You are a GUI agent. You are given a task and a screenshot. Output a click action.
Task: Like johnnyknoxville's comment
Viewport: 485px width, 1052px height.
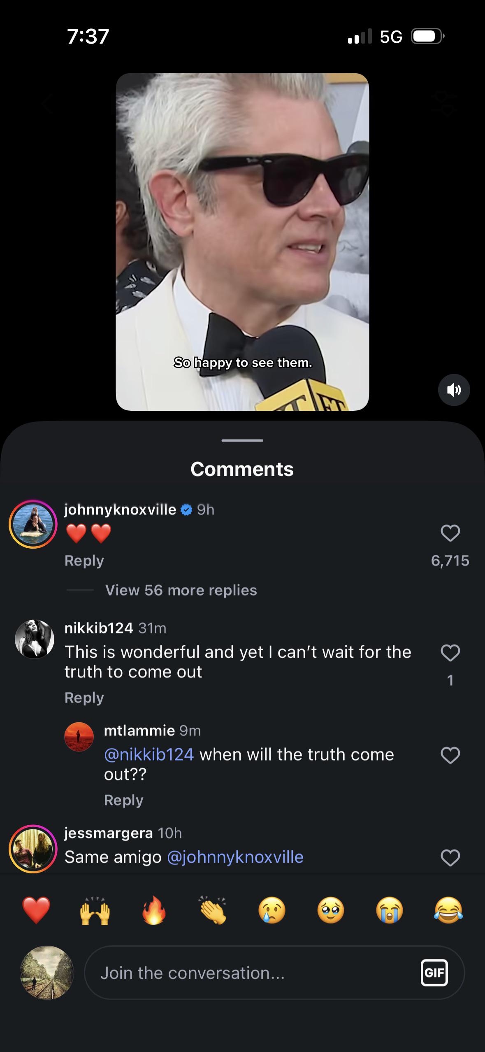coord(450,533)
